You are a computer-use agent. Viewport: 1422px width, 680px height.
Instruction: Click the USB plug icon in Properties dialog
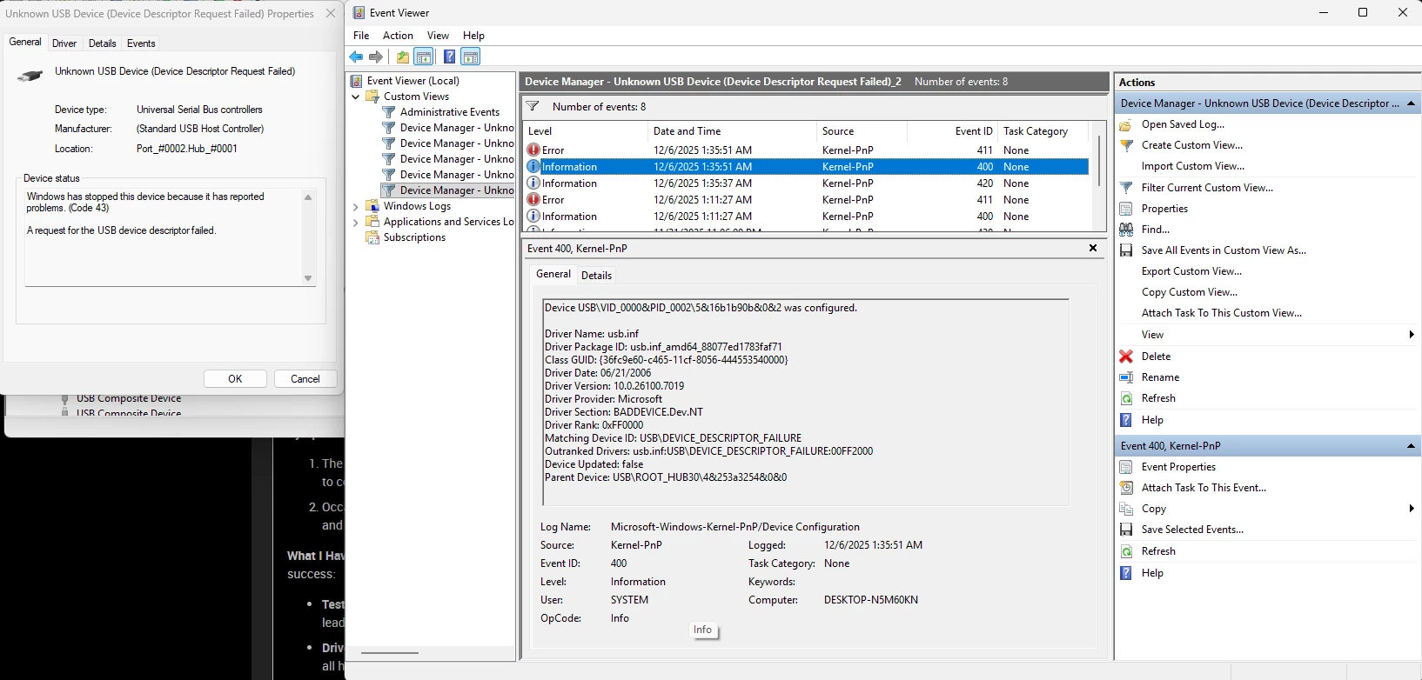(30, 76)
